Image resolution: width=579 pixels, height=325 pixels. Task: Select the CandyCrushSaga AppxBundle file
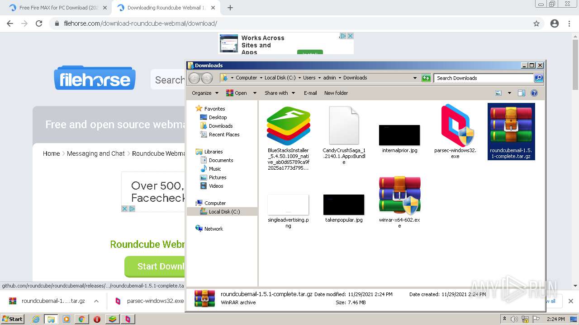click(x=344, y=126)
